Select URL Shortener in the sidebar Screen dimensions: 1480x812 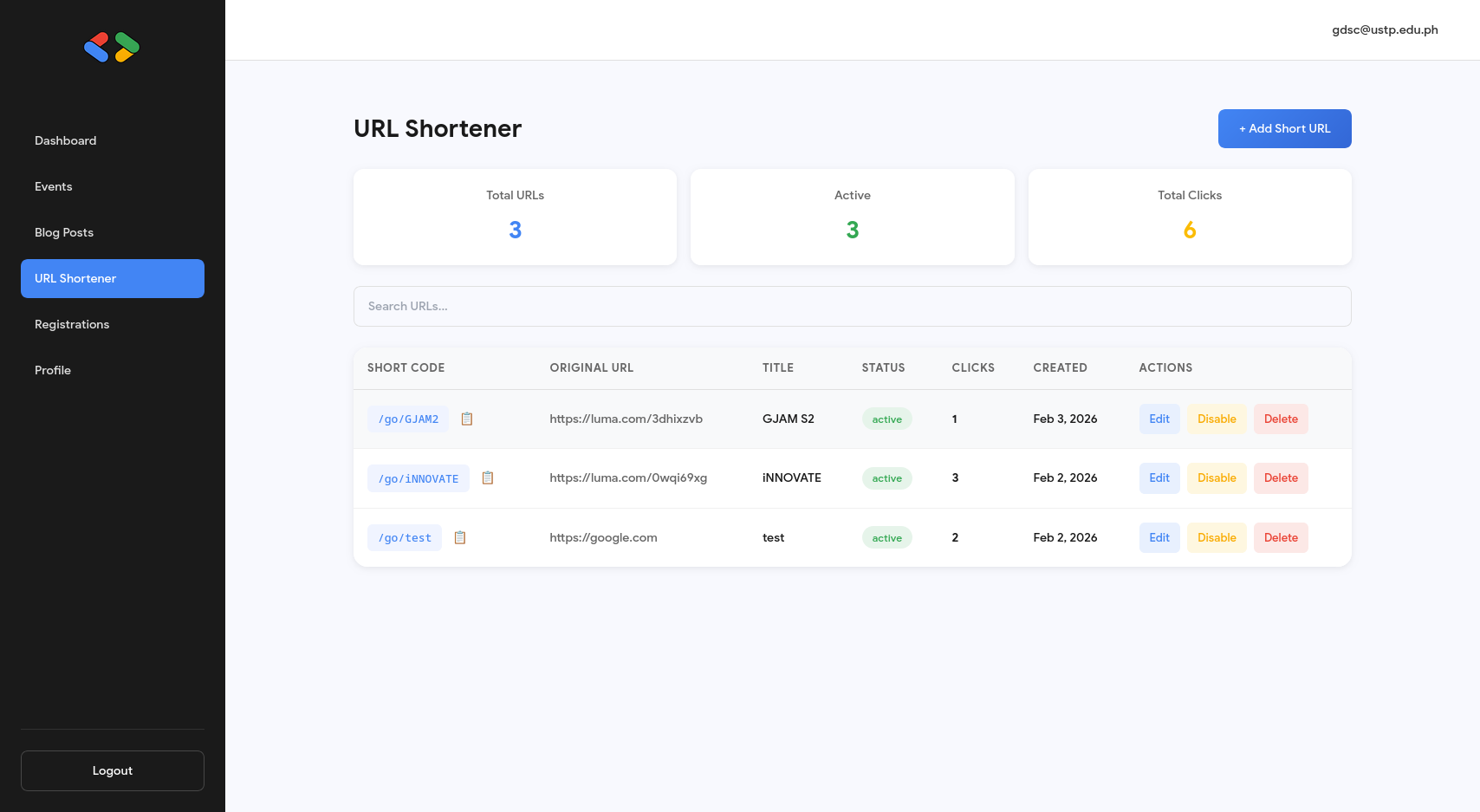point(113,278)
